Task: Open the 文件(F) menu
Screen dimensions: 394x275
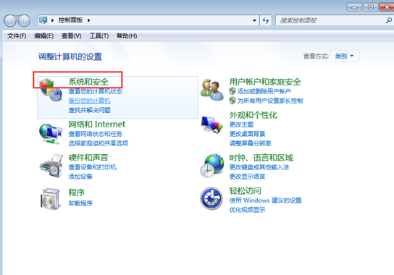Action: pos(17,36)
